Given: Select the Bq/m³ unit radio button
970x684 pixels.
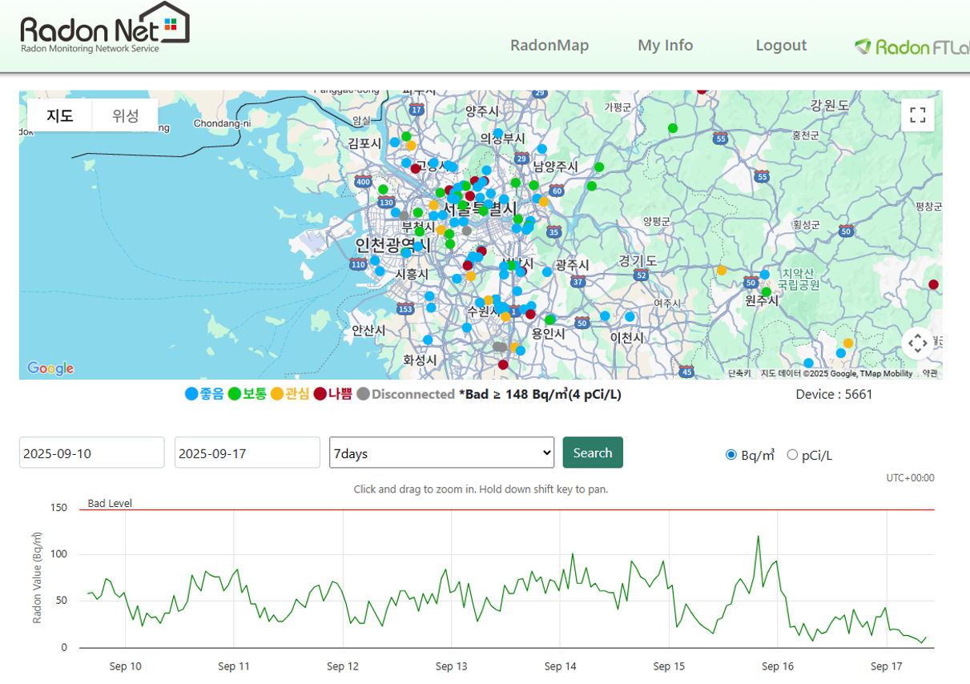Looking at the screenshot, I should pos(731,455).
